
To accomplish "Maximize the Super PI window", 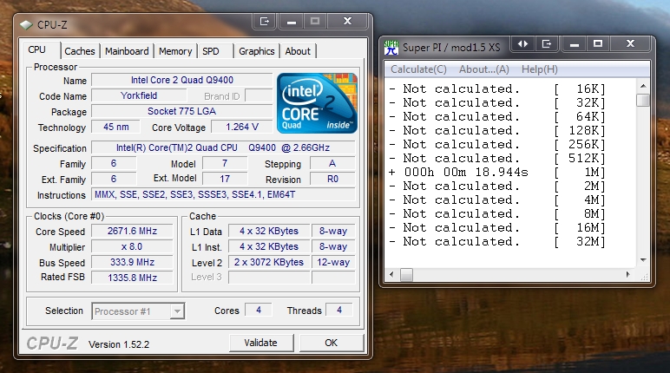I will click(598, 43).
